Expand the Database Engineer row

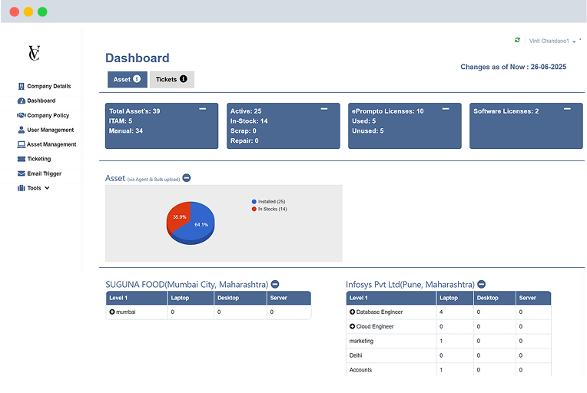click(352, 312)
